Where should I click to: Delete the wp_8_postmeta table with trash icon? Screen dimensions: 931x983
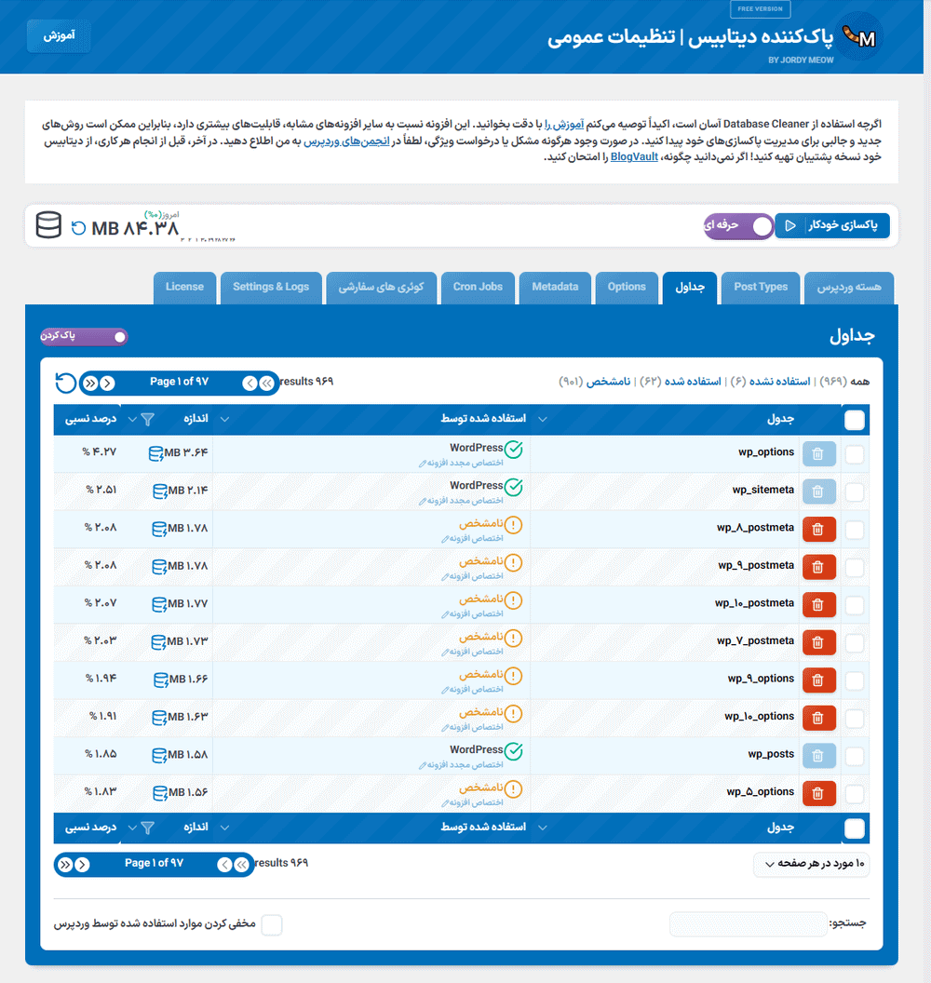818,529
